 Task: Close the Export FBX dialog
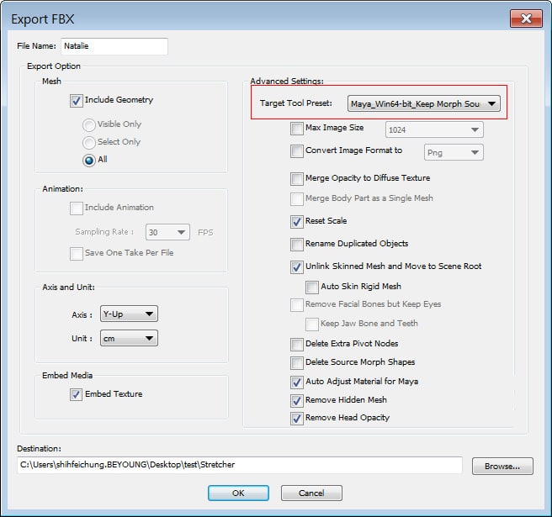pos(526,18)
